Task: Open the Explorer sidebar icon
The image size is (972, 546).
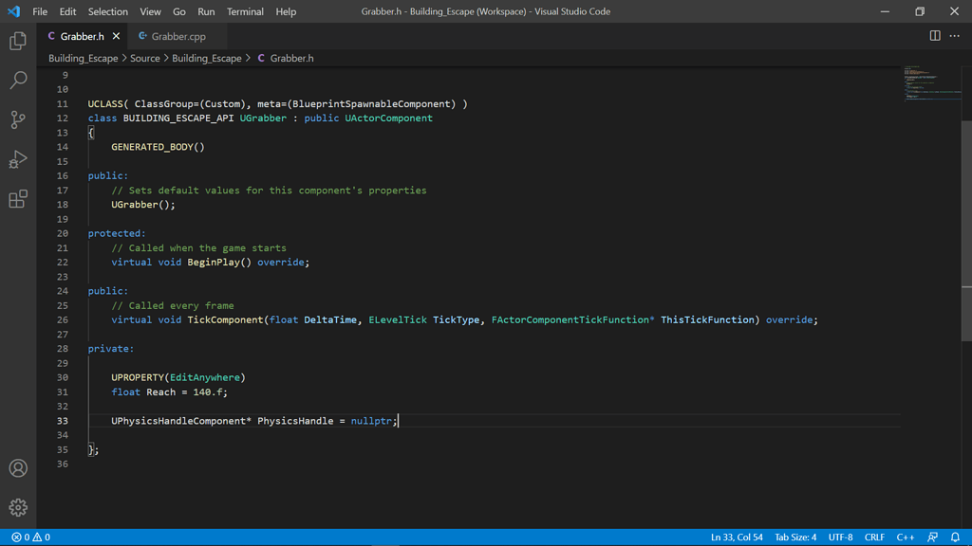Action: (x=17, y=42)
